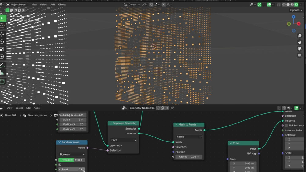Toggle the camera view icon
Screen dimensions: 306x172
300,49
